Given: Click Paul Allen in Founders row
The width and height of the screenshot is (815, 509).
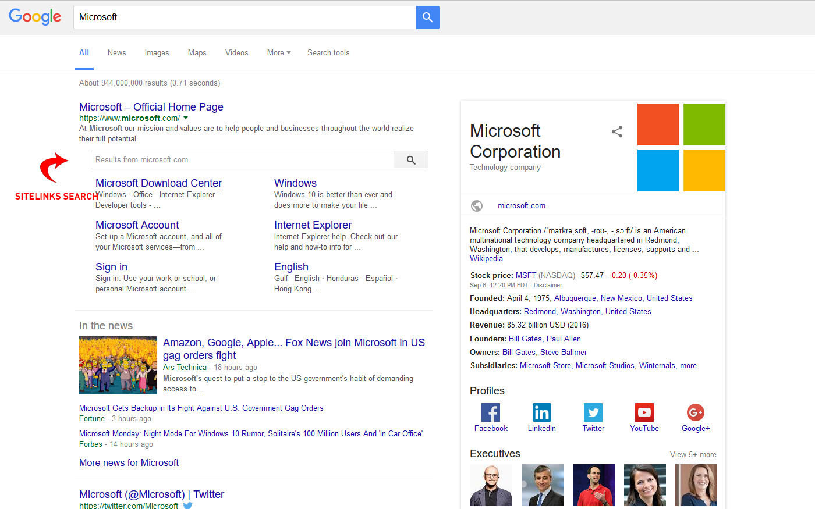Looking at the screenshot, I should click(564, 339).
